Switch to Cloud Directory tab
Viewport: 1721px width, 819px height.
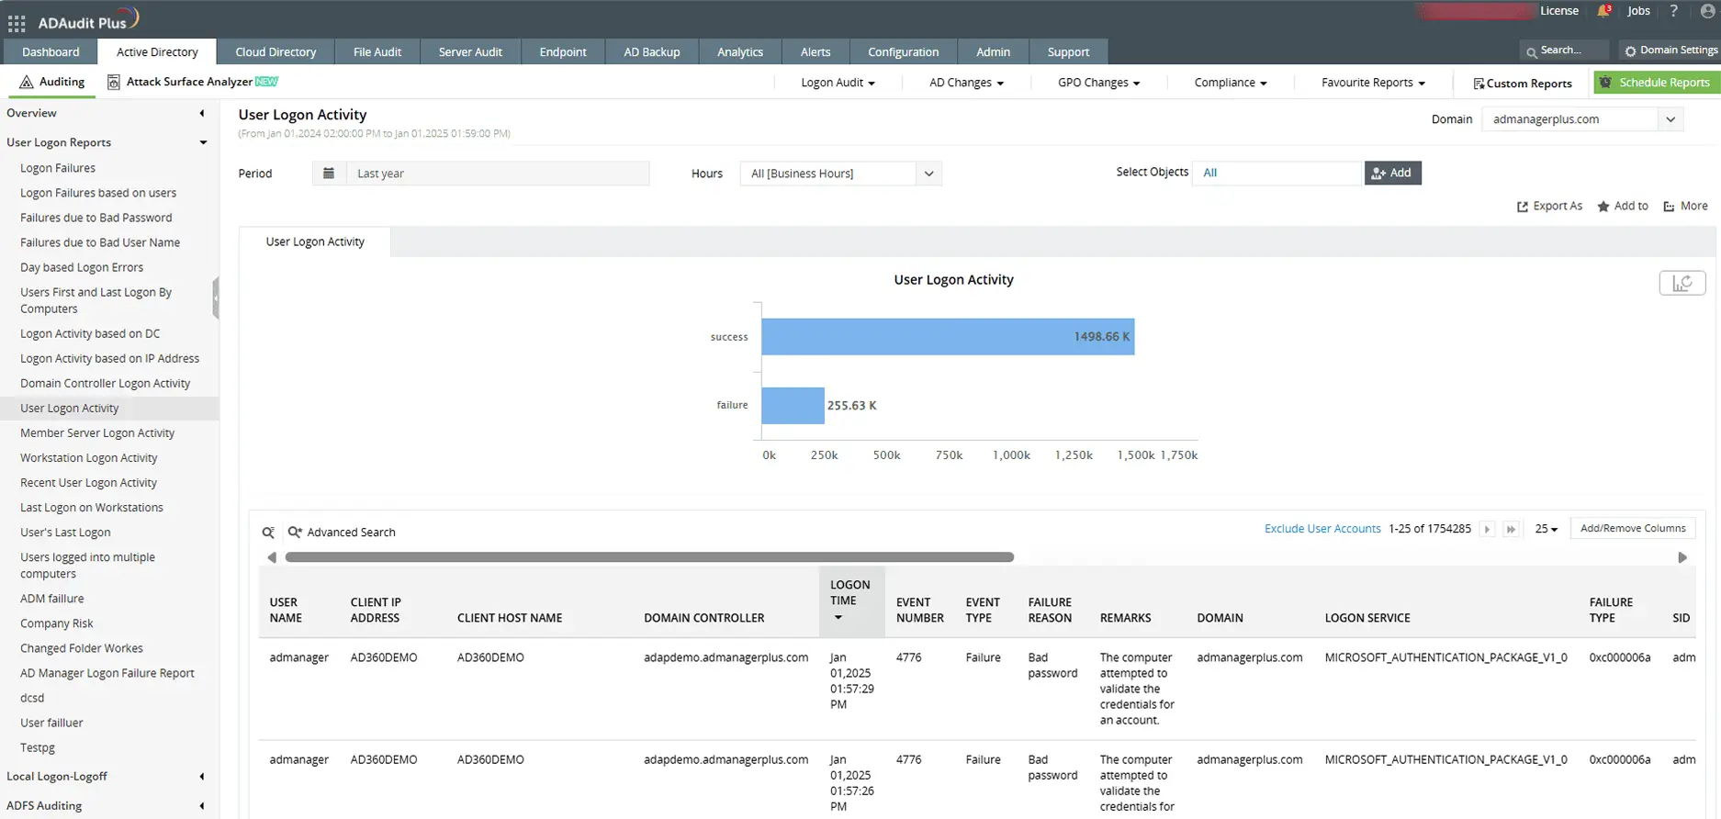[276, 51]
